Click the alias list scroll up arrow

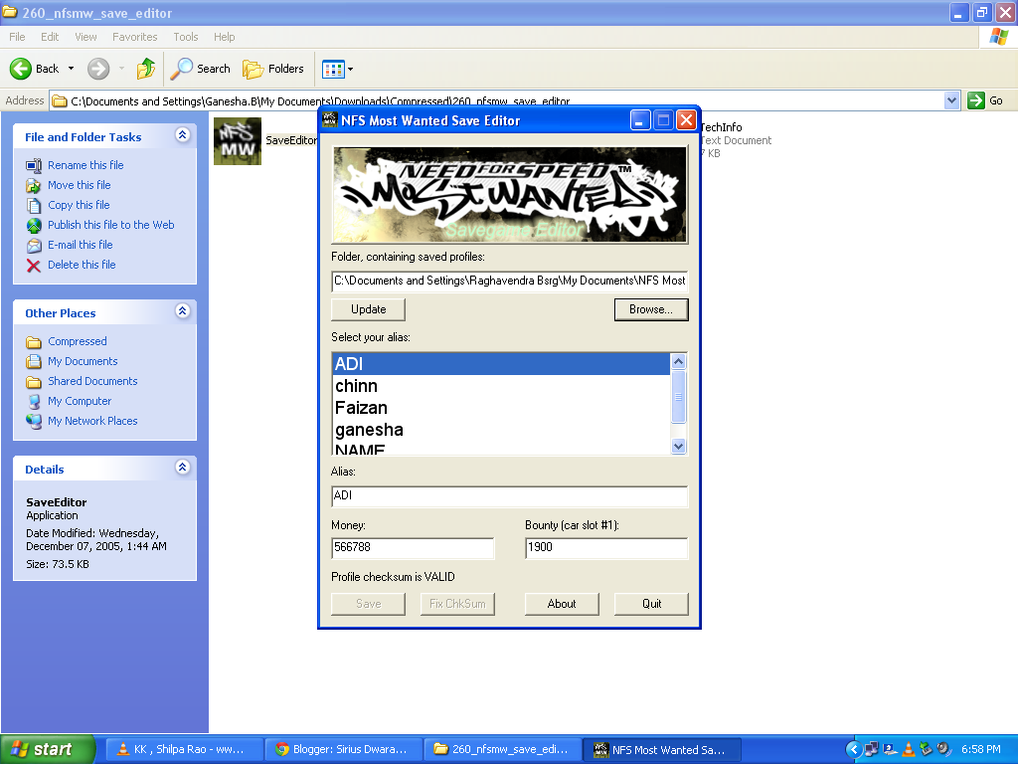pos(678,361)
